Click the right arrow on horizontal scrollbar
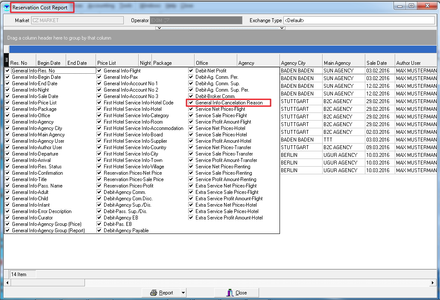Image resolution: width=440 pixels, height=300 pixels. click(x=433, y=283)
